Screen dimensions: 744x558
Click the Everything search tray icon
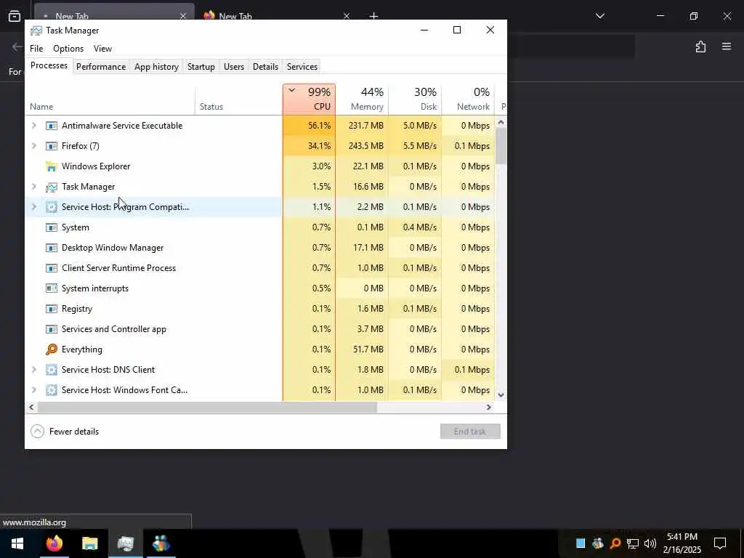coord(615,543)
